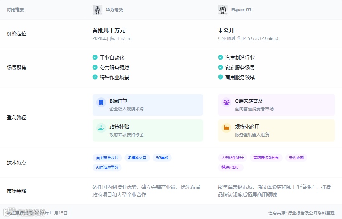Click the 未公开 price text
342x219 pixels.
tap(226, 30)
